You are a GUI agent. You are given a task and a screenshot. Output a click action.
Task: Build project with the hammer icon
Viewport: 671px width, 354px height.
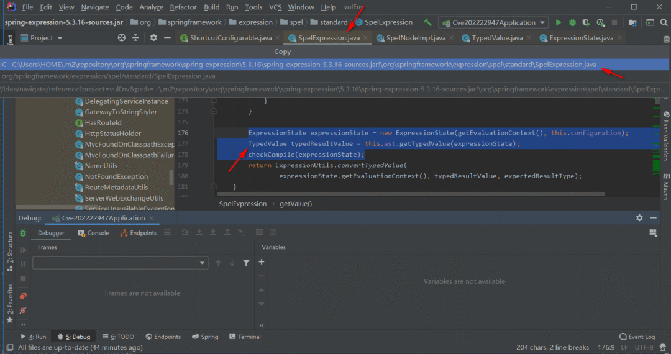coord(427,22)
